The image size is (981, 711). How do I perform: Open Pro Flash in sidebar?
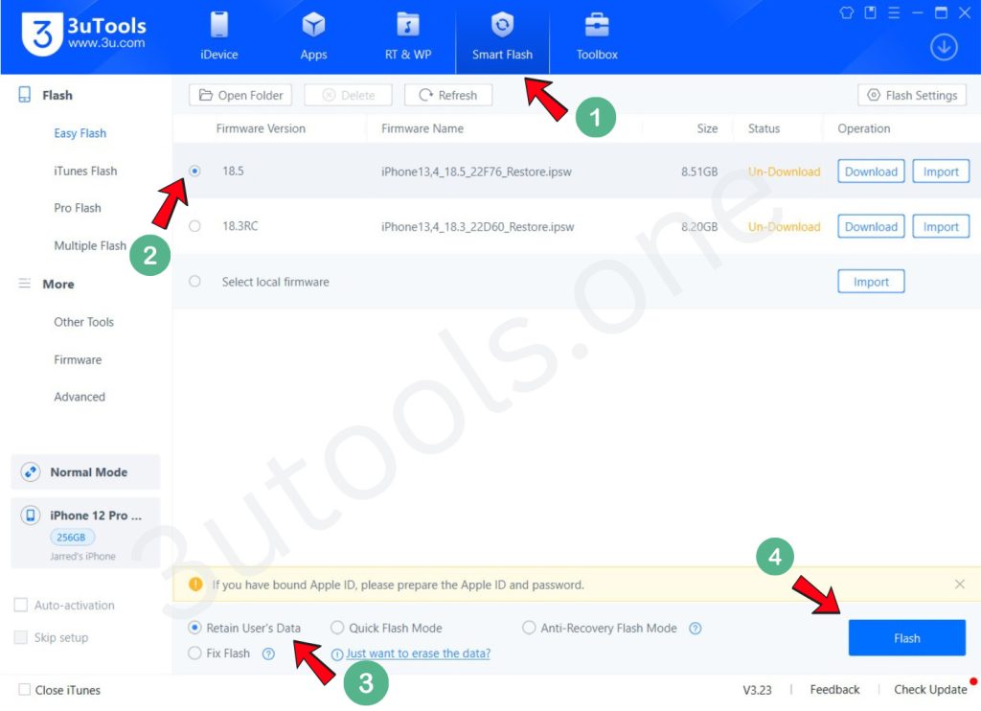pyautogui.click(x=78, y=208)
